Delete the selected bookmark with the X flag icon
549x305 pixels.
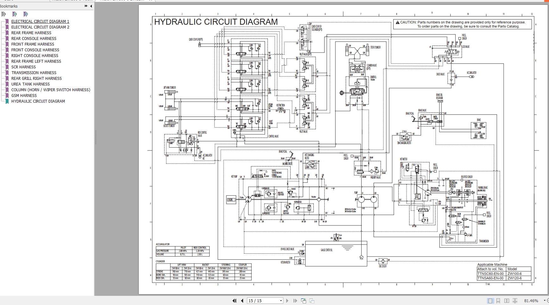click(3, 14)
